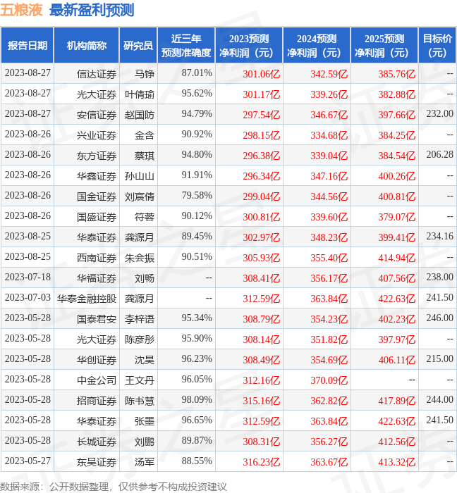The height and width of the screenshot is (493, 457).
Task: Click researcher name 张墨
Action: (145, 422)
